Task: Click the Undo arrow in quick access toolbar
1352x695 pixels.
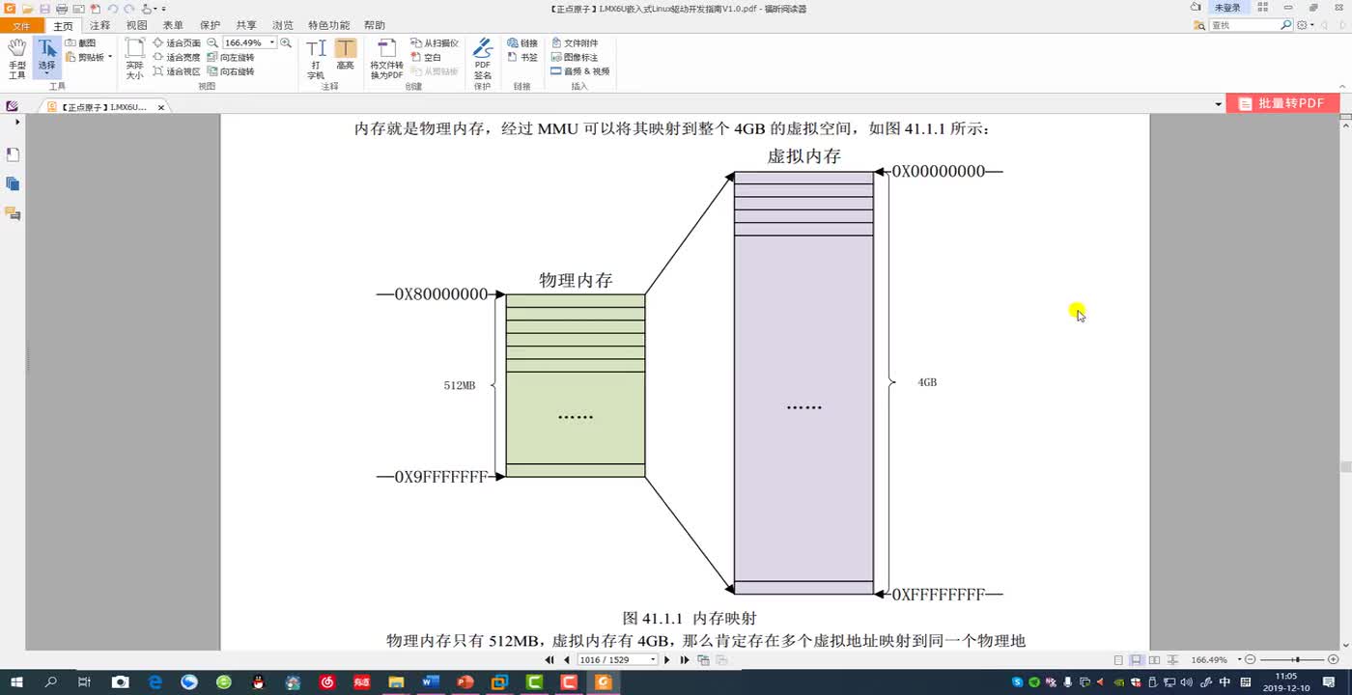Action: coord(112,9)
